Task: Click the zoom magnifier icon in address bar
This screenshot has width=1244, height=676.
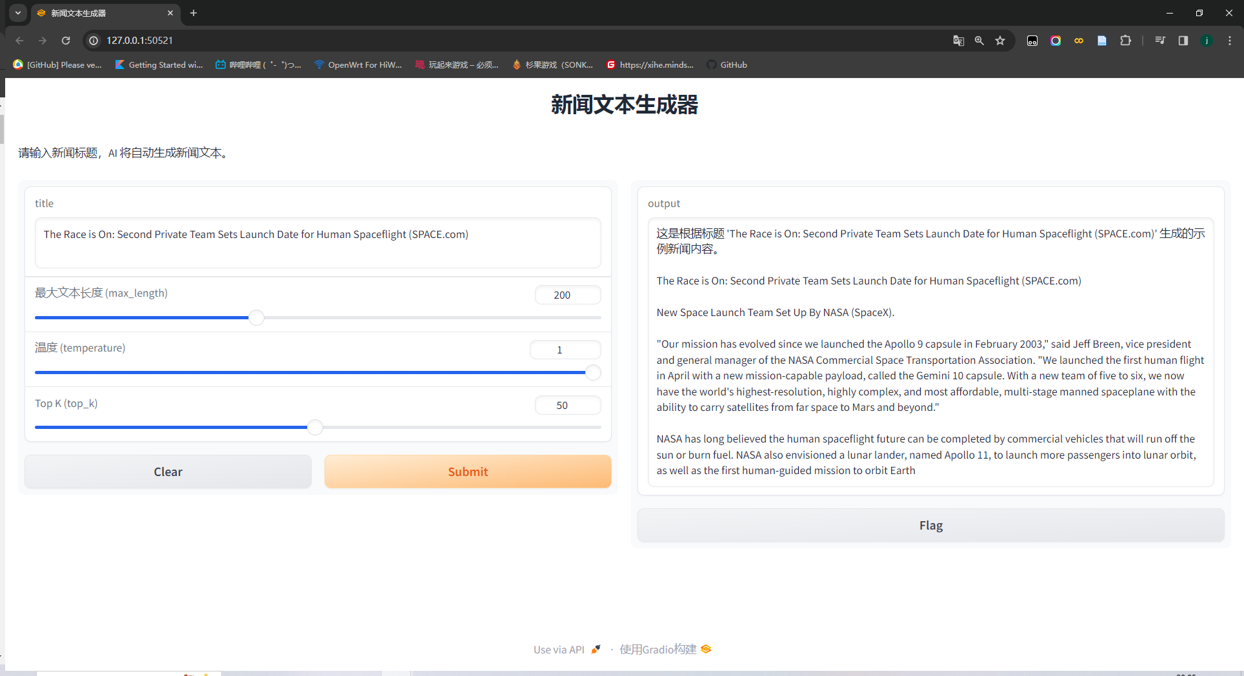Action: coord(979,41)
